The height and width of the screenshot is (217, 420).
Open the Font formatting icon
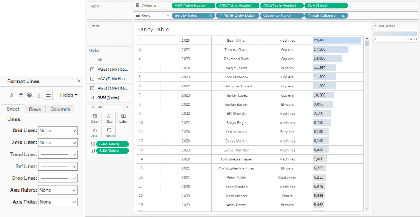[12, 95]
